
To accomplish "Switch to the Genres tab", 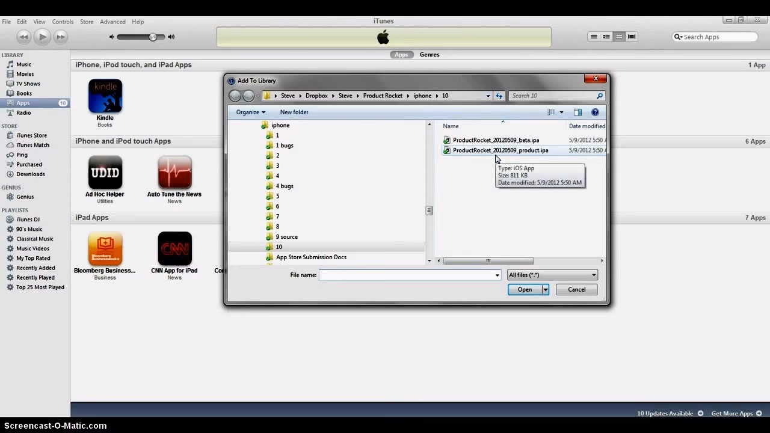I will [429, 54].
